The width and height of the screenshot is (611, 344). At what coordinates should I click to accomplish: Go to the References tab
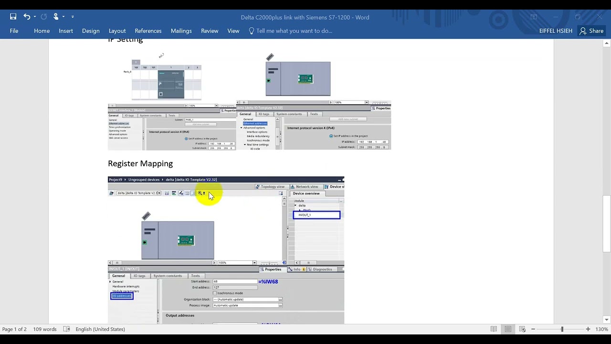(148, 31)
